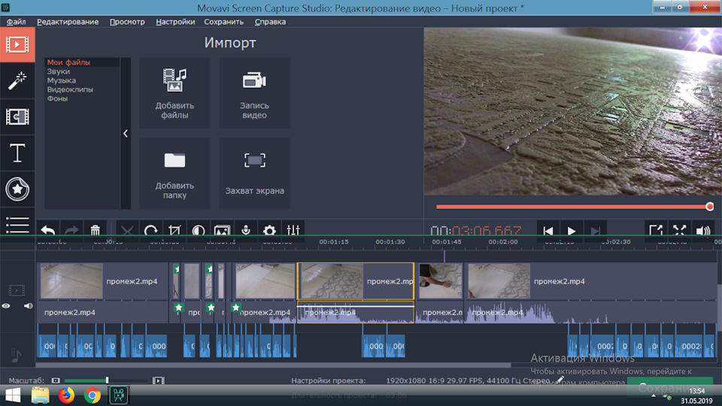
Task: Open the Stickers star panel
Action: point(17,189)
